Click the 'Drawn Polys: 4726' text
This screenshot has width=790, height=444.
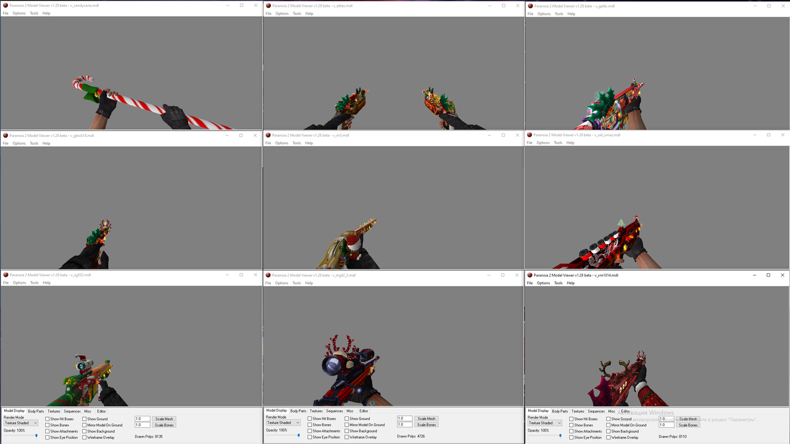pyautogui.click(x=411, y=437)
